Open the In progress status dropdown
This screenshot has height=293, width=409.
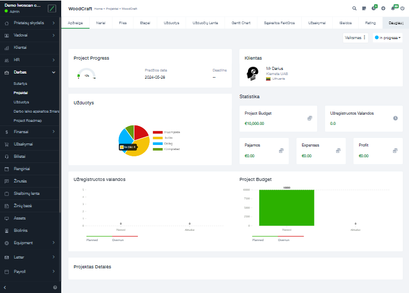(387, 38)
